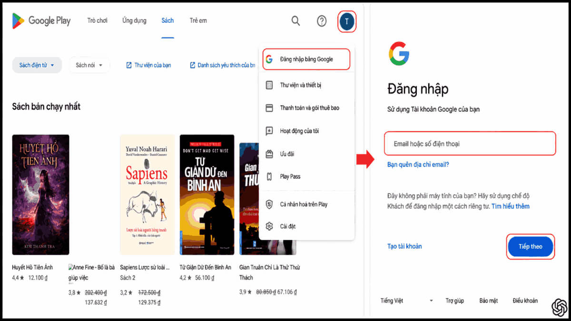This screenshot has height=321, width=571.
Task: Select the Sách tab
Action: point(167,21)
